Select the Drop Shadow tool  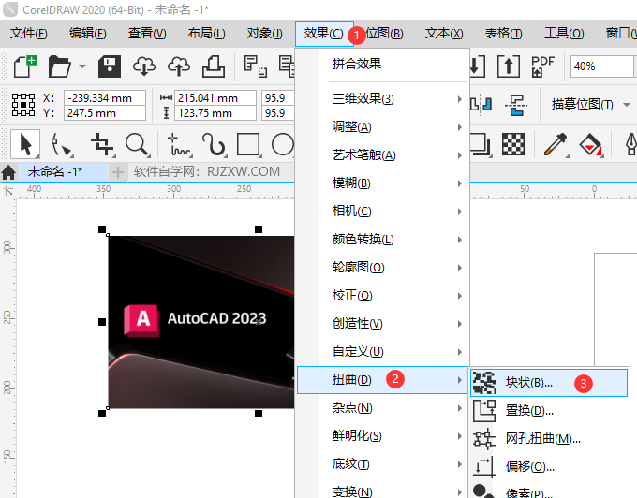(481, 145)
